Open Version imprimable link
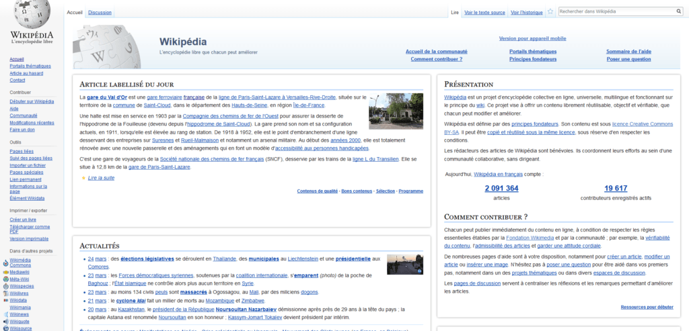The width and height of the screenshot is (689, 331). tap(29, 239)
